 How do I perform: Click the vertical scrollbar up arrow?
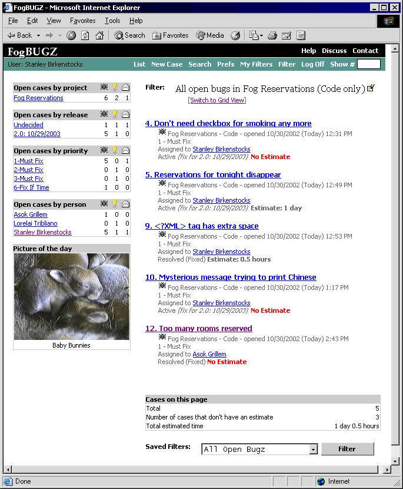(395, 49)
